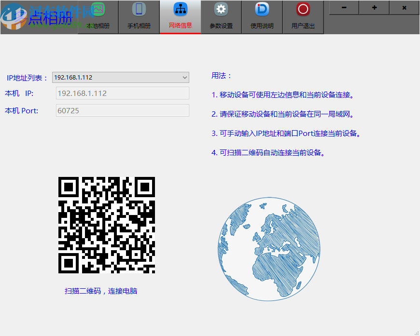420x336 pixels.
Task: Click usage line 3 about 手动输入IP地址
Action: coord(286,133)
